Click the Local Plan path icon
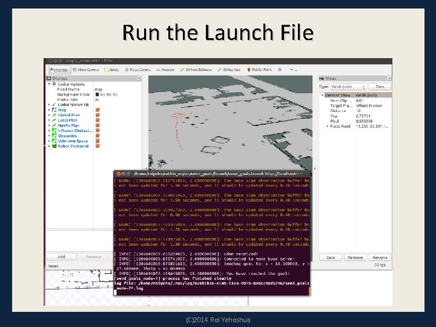 click(54, 120)
